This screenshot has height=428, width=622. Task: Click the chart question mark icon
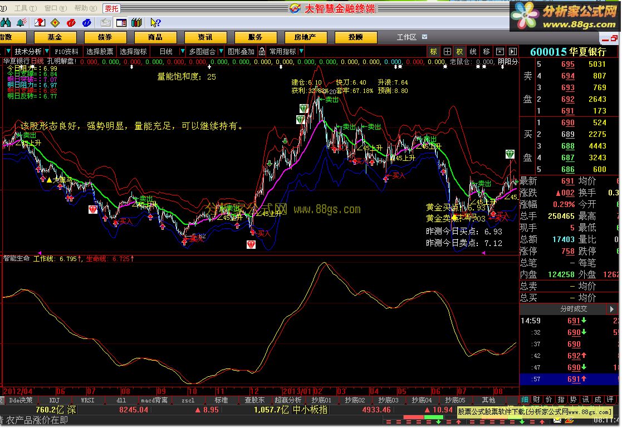click(40, 23)
